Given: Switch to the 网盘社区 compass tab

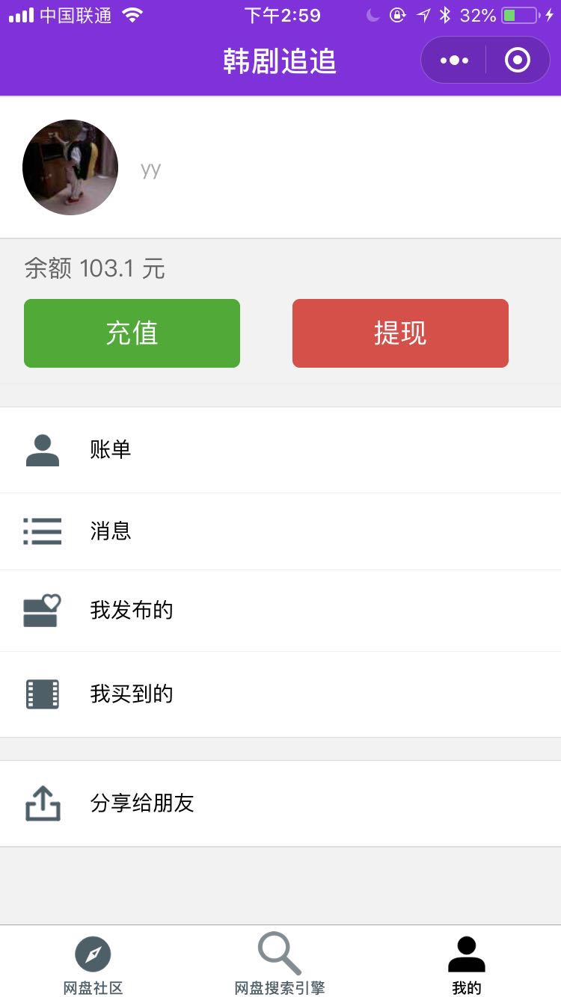Looking at the screenshot, I should [93, 966].
